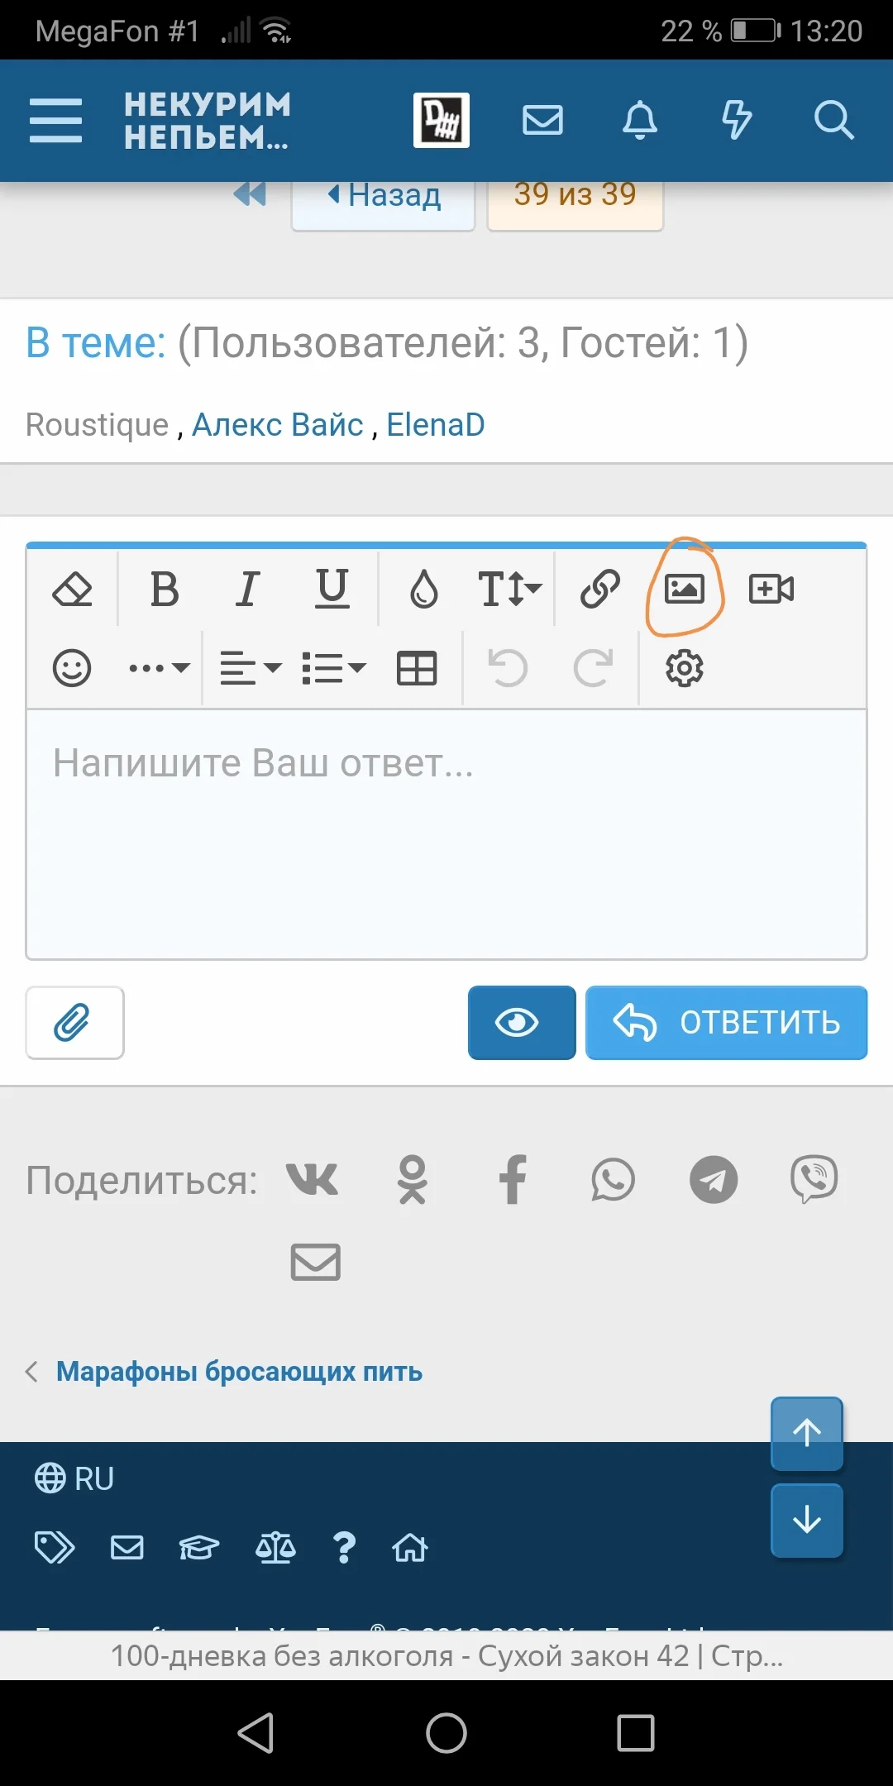Open font size dropdown
The width and height of the screenshot is (893, 1786).
(509, 590)
